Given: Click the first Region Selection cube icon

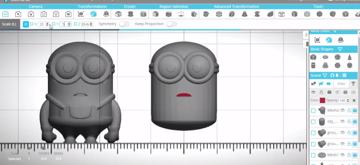Looking at the screenshot, I should point(155,14).
